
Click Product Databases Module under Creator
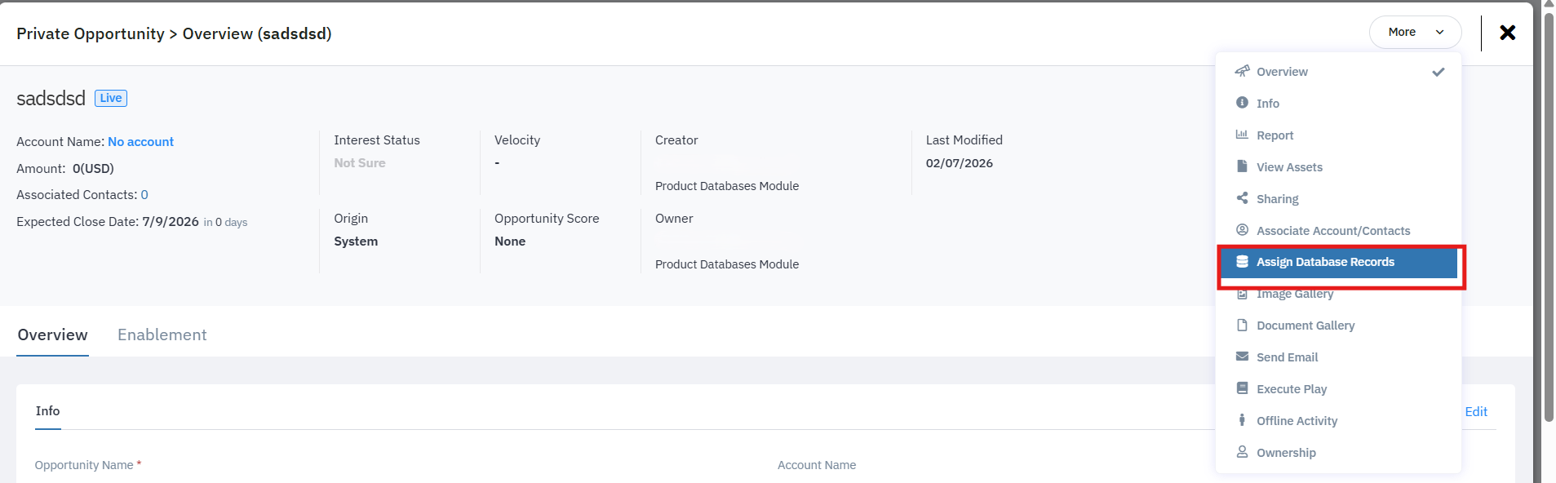tap(727, 186)
